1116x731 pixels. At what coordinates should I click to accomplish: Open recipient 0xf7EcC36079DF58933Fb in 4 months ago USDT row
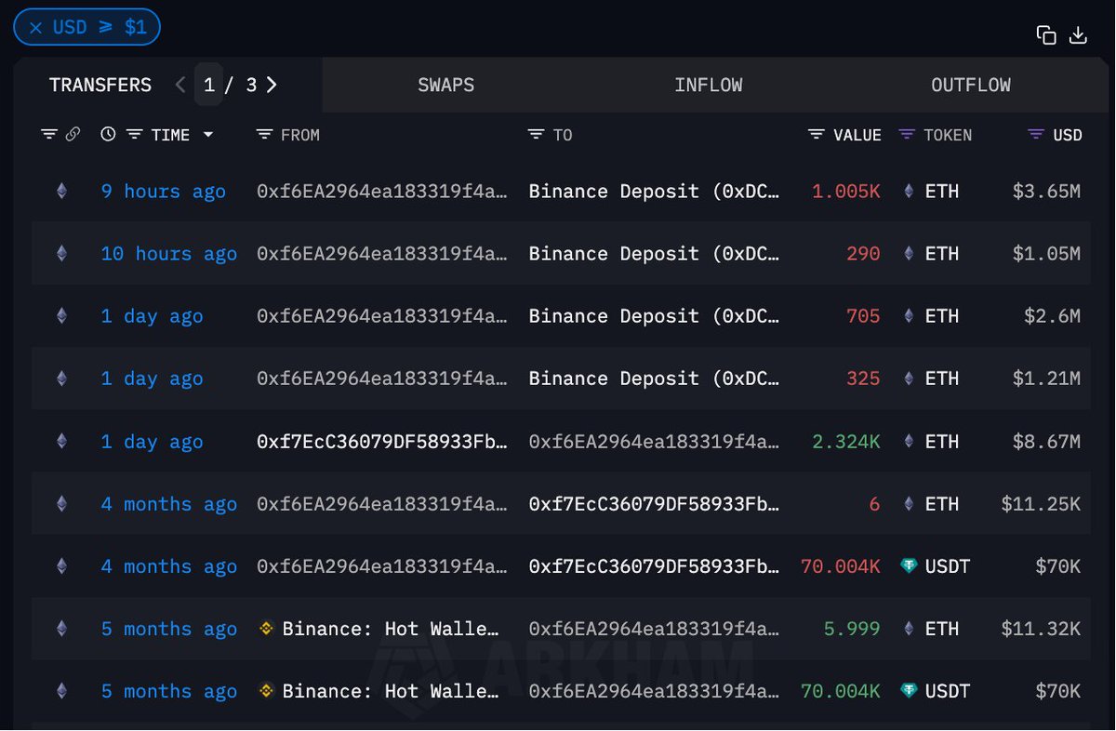coord(655,566)
